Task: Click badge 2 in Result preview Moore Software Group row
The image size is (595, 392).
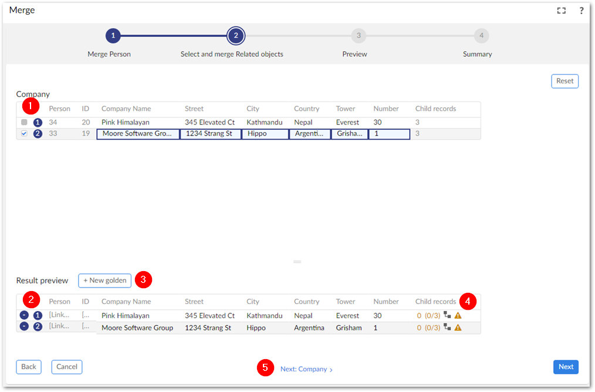Action: point(38,326)
